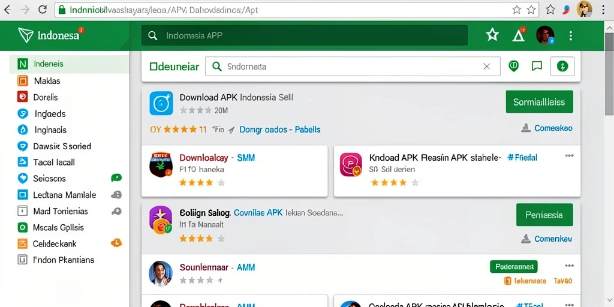Click the bookmark flag icon beside search
The width and height of the screenshot is (614, 307).
click(x=537, y=66)
